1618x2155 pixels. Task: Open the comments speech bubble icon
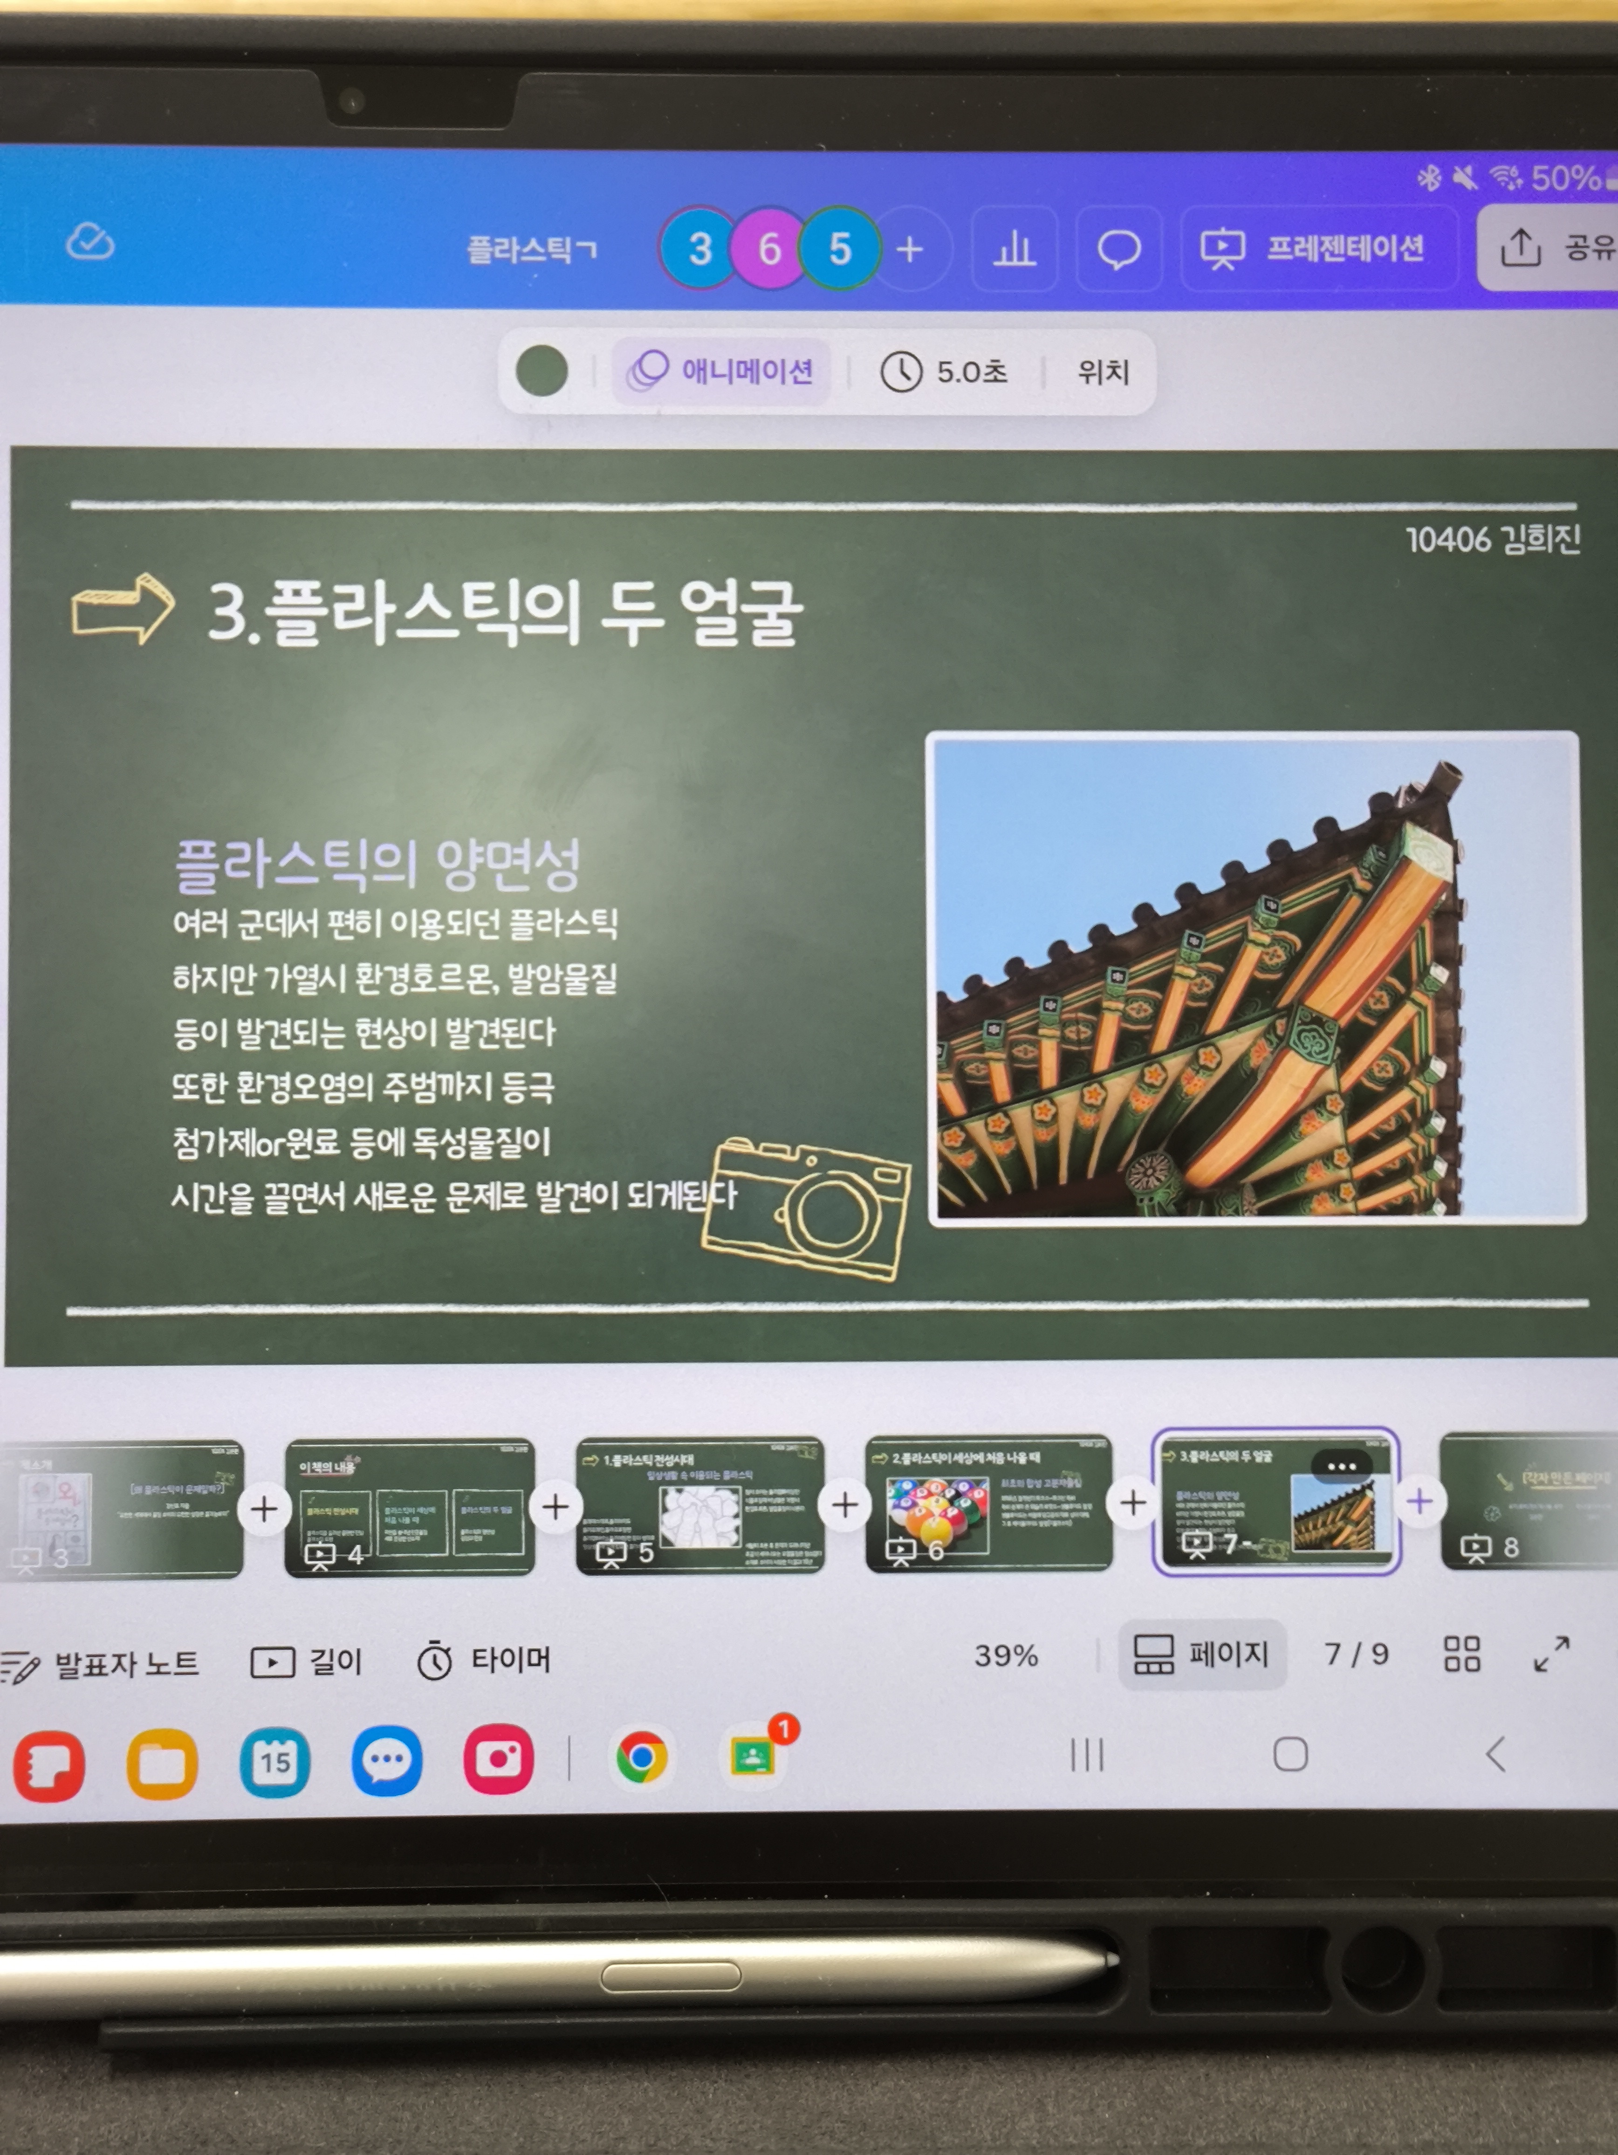[x=1118, y=249]
